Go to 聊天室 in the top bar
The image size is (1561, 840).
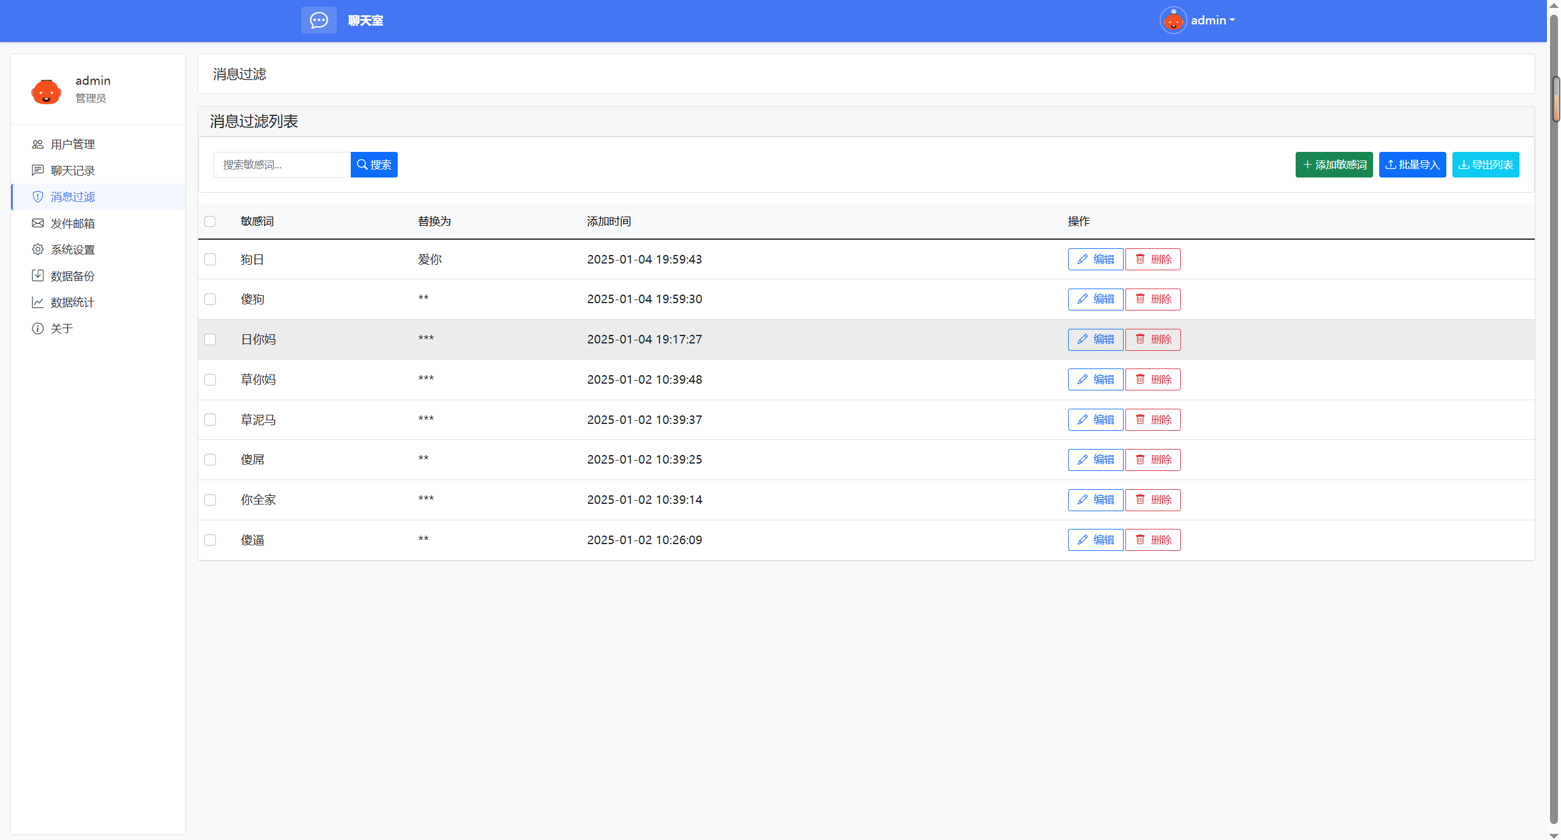coord(365,21)
